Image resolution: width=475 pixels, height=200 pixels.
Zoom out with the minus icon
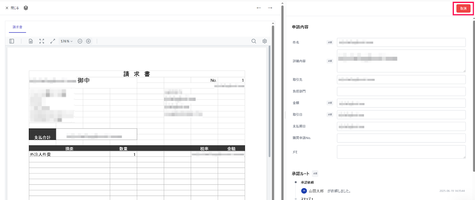(80, 41)
